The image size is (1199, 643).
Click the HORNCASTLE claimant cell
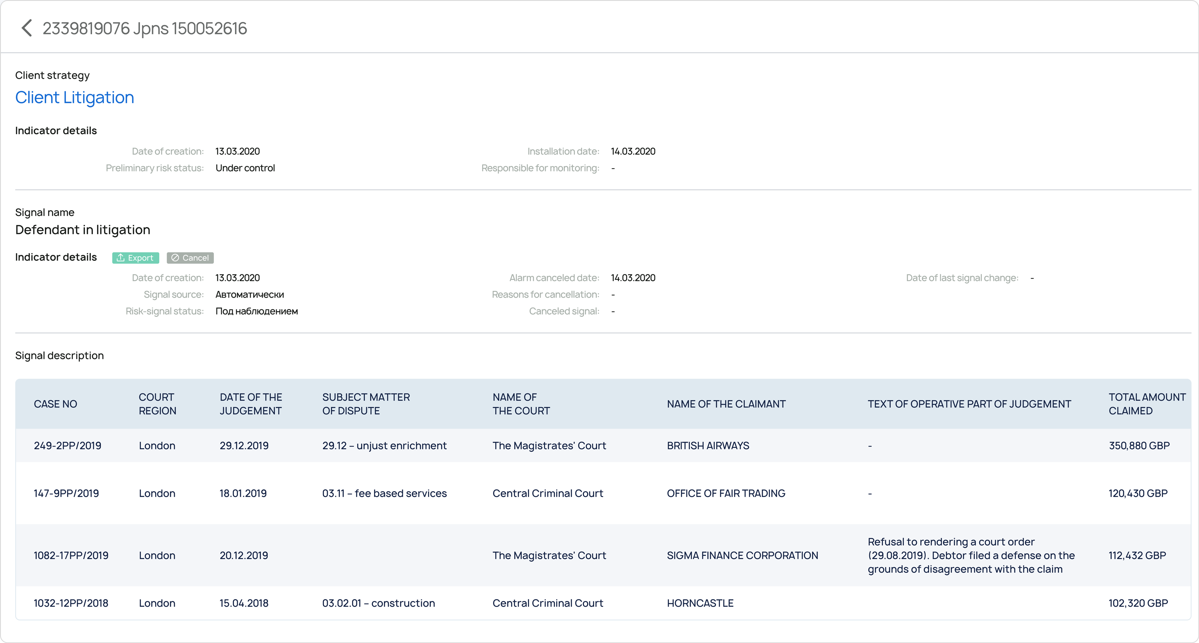tap(700, 604)
